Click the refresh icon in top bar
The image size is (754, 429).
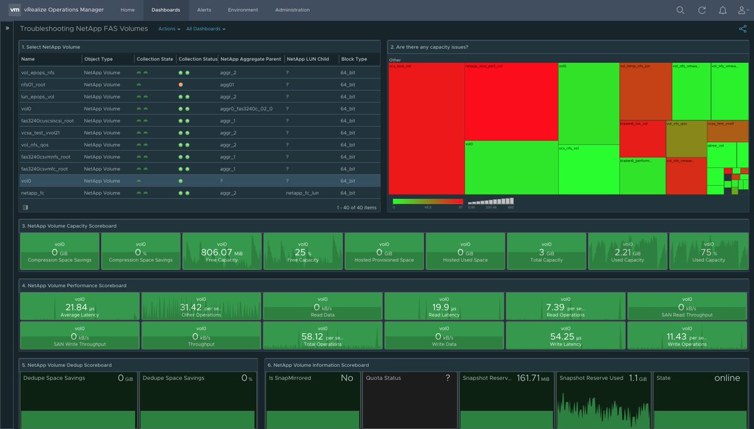point(702,10)
